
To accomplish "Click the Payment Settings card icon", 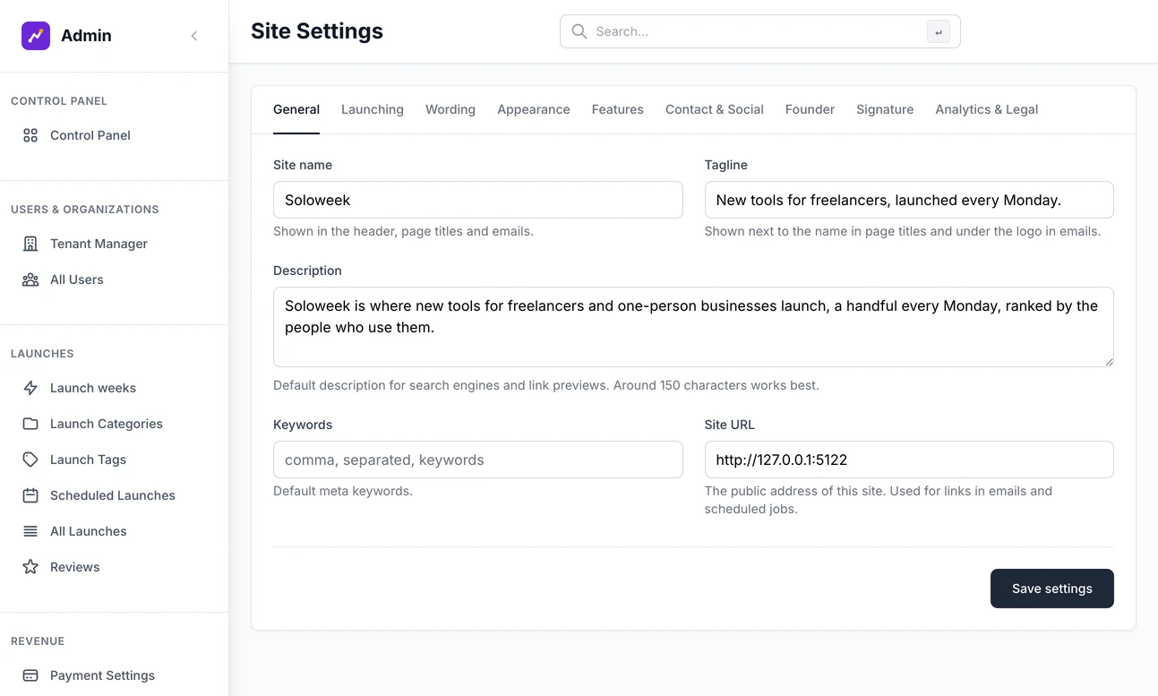I will click(30, 675).
